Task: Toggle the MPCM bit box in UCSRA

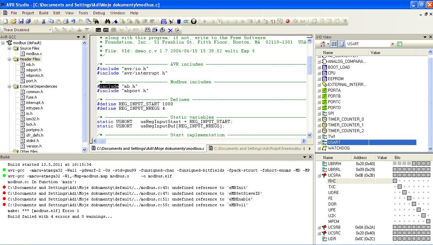Action: click(x=428, y=222)
